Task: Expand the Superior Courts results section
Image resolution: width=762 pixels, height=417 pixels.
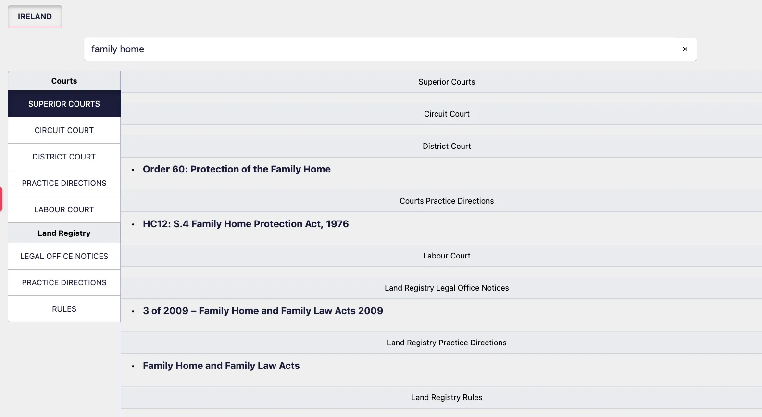Action: pyautogui.click(x=446, y=82)
